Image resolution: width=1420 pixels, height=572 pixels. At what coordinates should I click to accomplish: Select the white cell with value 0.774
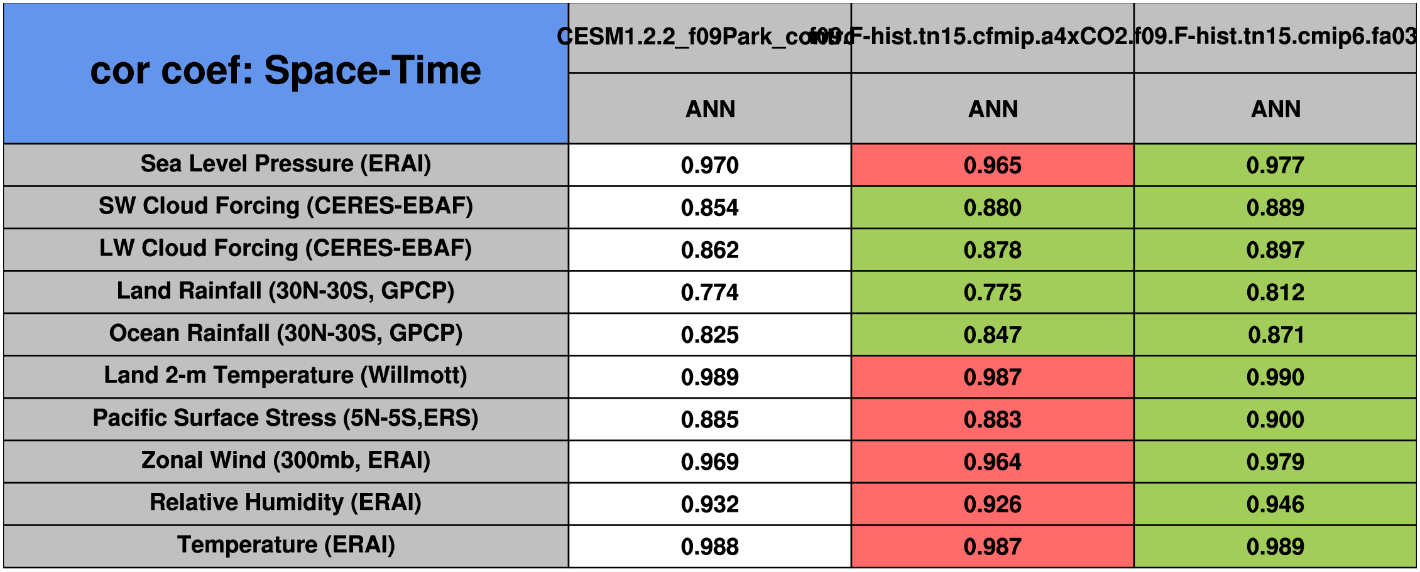709,292
